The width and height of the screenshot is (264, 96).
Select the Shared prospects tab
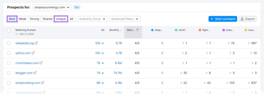coord(47,19)
